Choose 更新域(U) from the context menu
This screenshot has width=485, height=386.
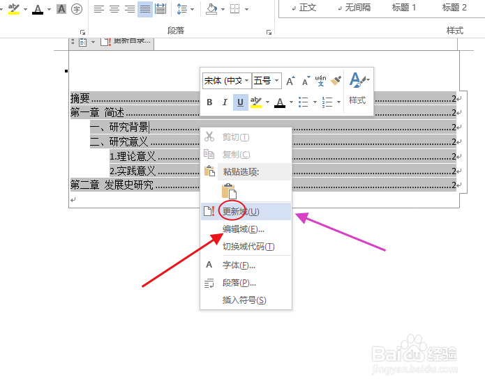(x=246, y=212)
